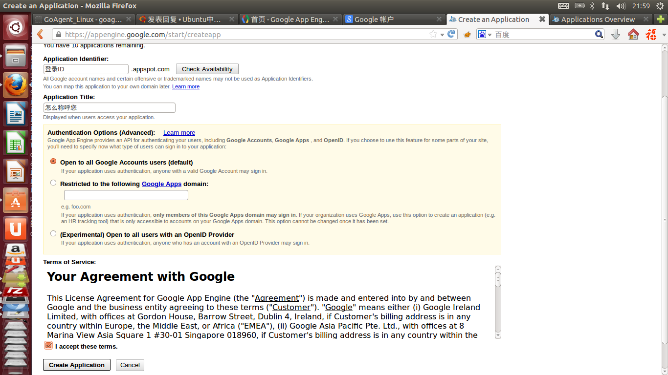668x375 pixels.
Task: Open the Amazon launcher icon
Action: pyautogui.click(x=16, y=250)
